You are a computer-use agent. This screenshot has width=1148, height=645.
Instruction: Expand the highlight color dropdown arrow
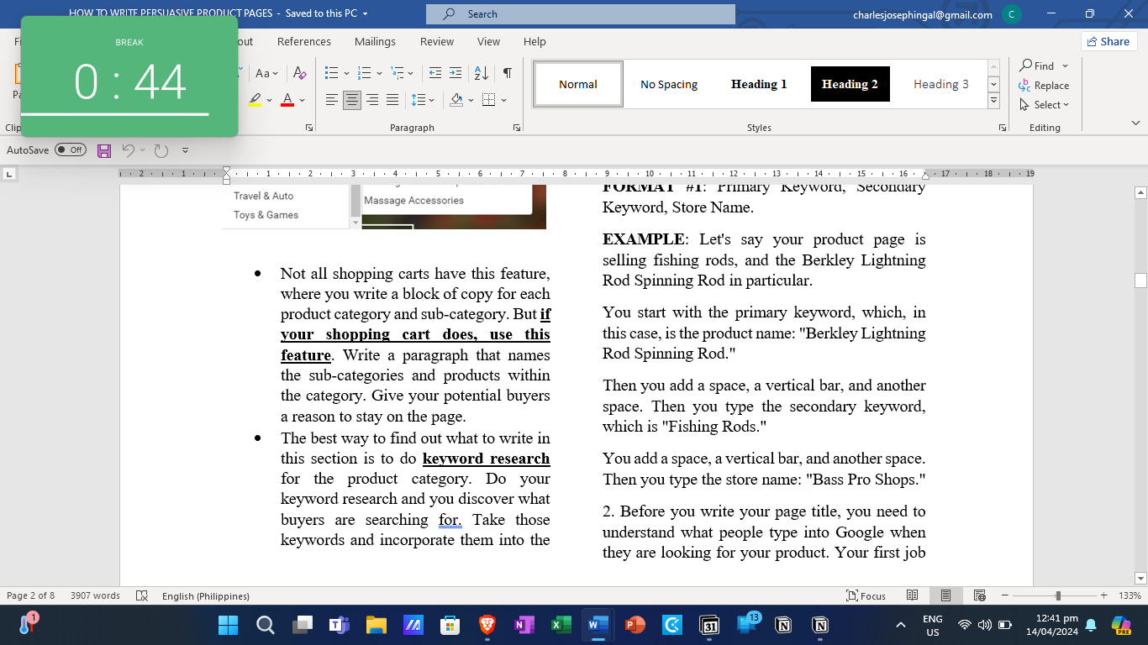click(269, 100)
